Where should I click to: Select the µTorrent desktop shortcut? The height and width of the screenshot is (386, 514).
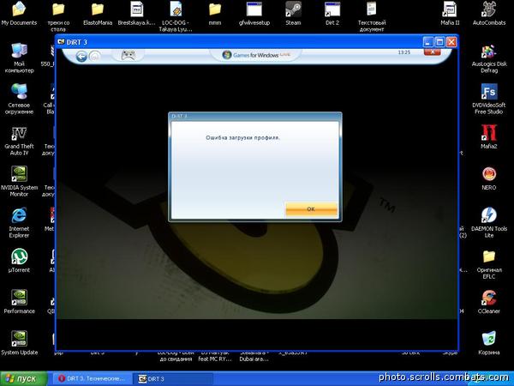coord(19,261)
